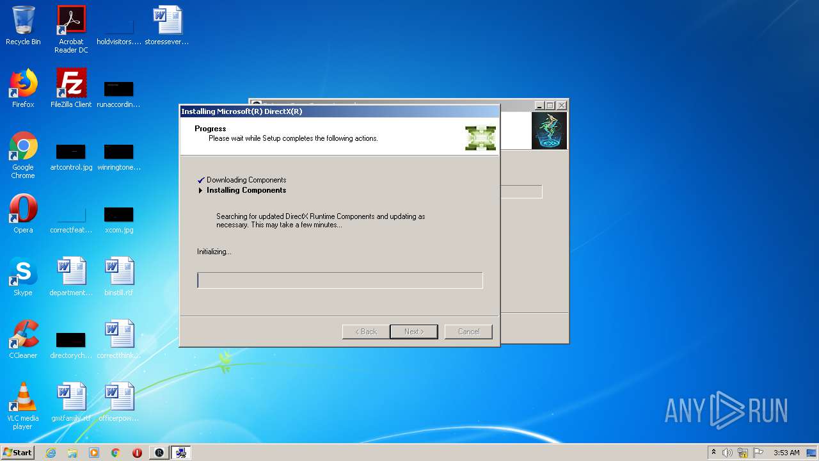Open the Opera taskbar icon
The width and height of the screenshot is (819, 461).
click(x=137, y=453)
